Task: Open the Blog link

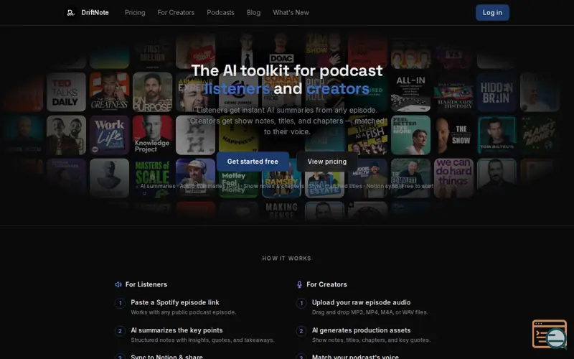Action: pos(254,13)
